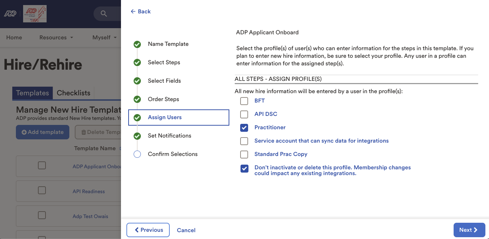Click the green checkmark beside Select Steps
This screenshot has height=239, width=489.
(x=137, y=62)
